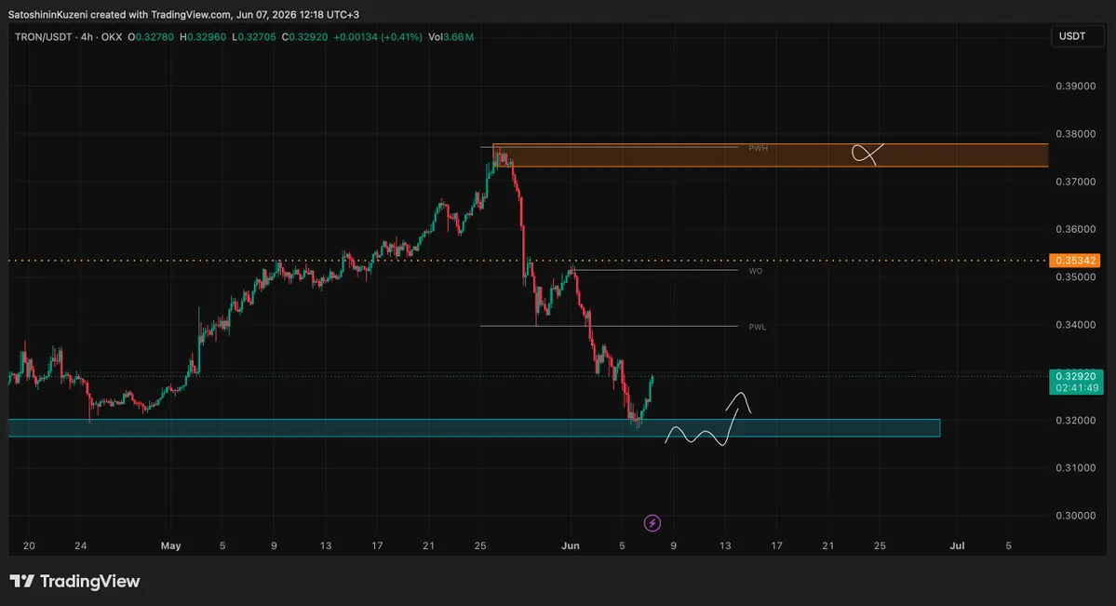Click the PWH level label
Viewport: 1116px width, 606px height.
tap(758, 148)
